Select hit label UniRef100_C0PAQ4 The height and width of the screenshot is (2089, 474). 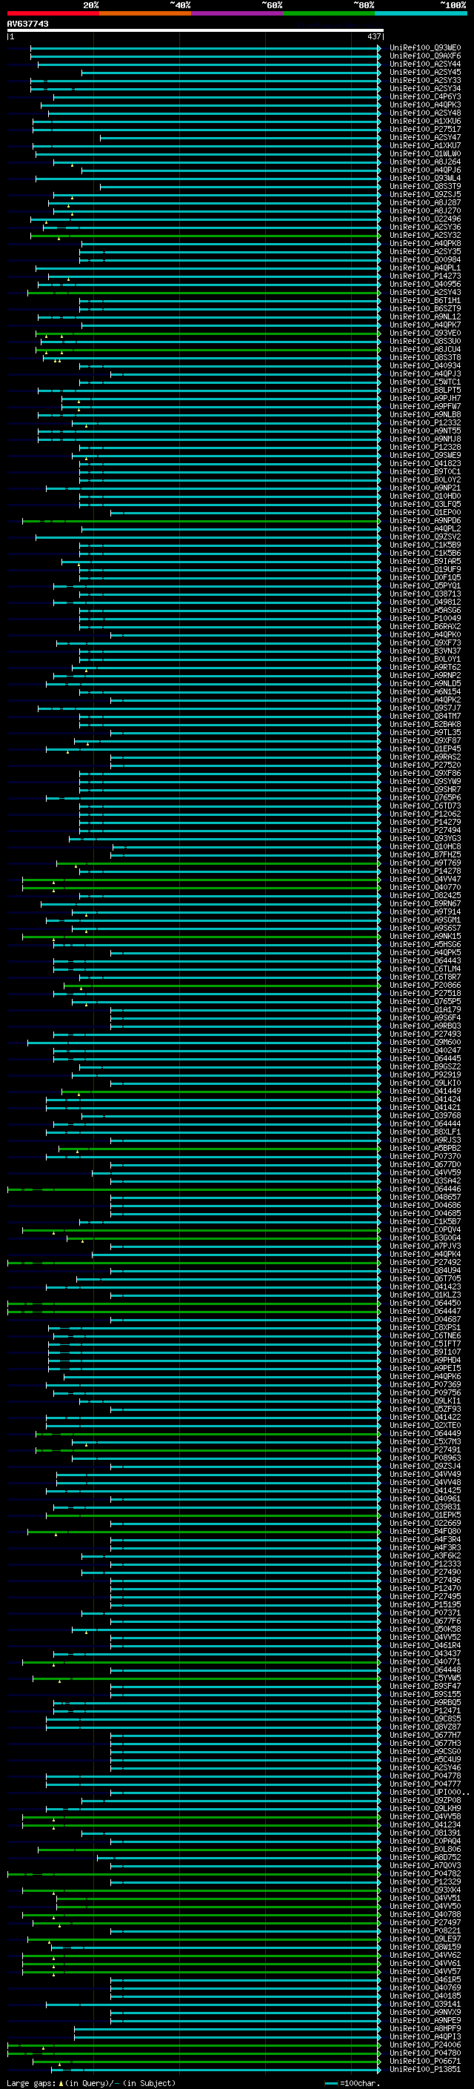click(x=425, y=1841)
